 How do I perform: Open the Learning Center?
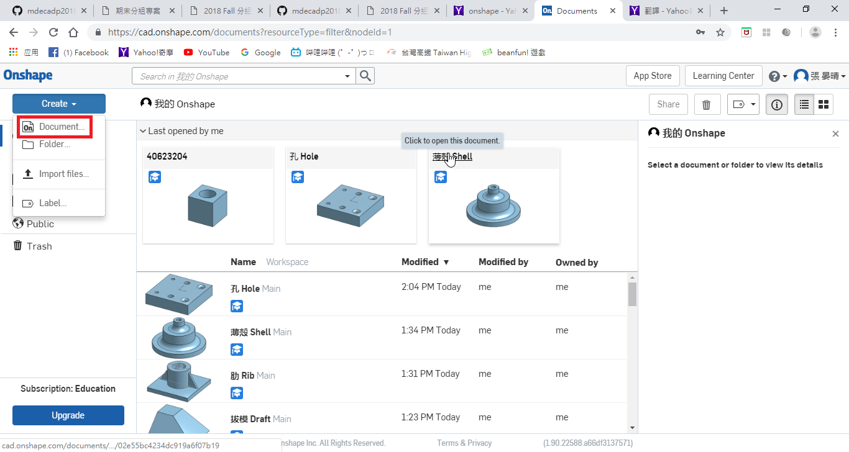tap(723, 76)
